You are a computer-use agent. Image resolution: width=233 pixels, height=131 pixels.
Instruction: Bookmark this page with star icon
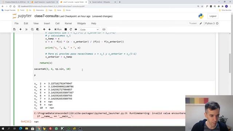pyautogui.click(x=202, y=7)
